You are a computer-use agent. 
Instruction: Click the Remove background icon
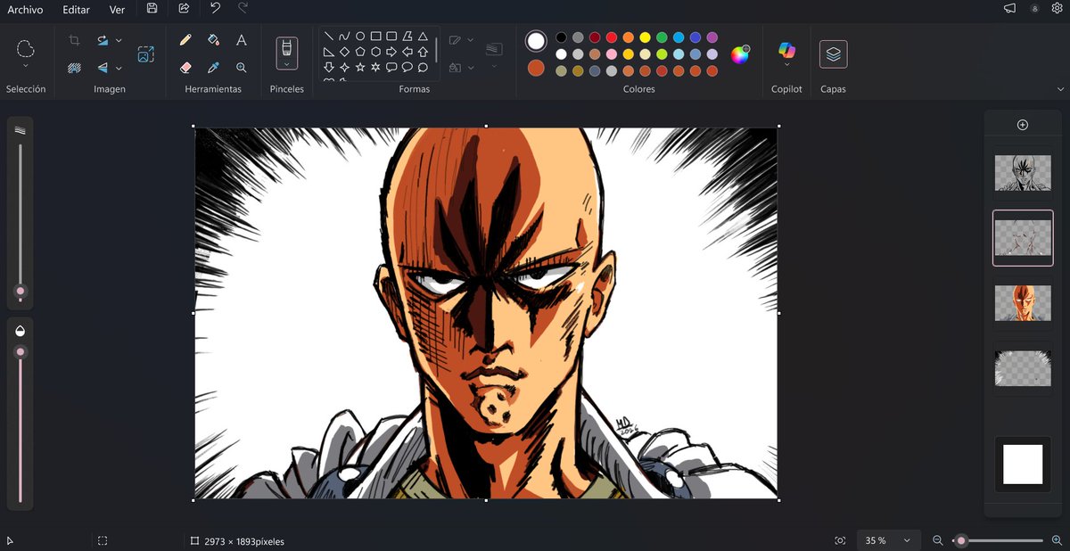tap(75, 67)
